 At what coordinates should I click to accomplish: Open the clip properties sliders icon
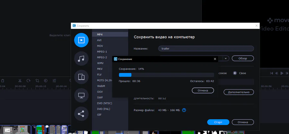(54, 80)
